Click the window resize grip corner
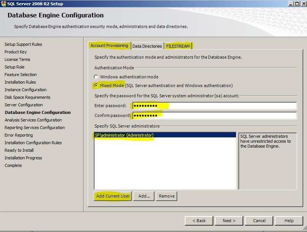The height and width of the screenshot is (232, 307). click(x=305, y=228)
